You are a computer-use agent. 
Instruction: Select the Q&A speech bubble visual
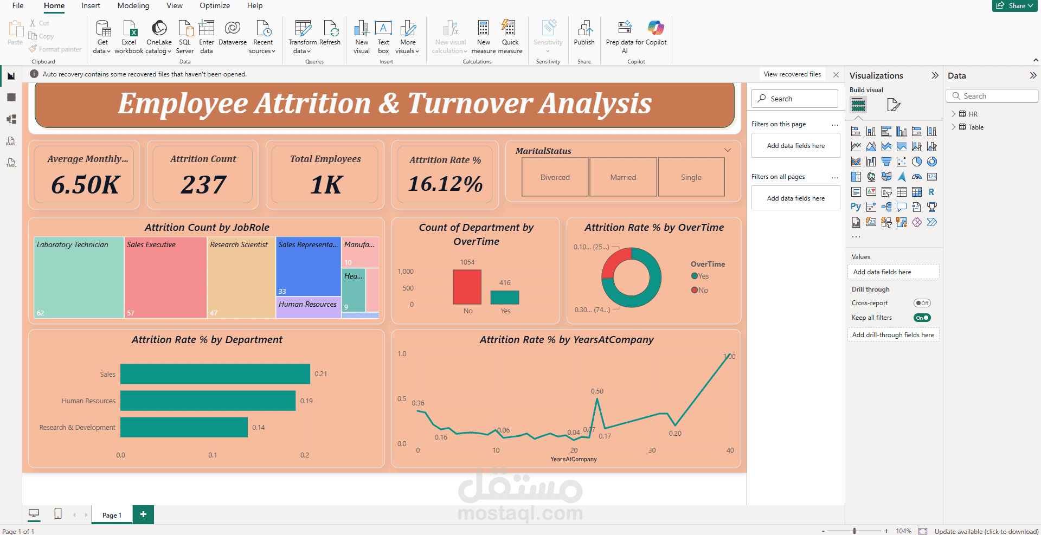(902, 207)
